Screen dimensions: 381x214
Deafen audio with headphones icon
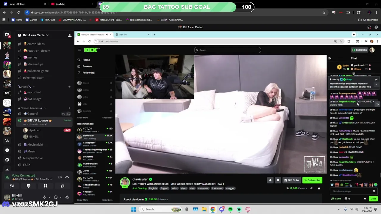click(56, 197)
